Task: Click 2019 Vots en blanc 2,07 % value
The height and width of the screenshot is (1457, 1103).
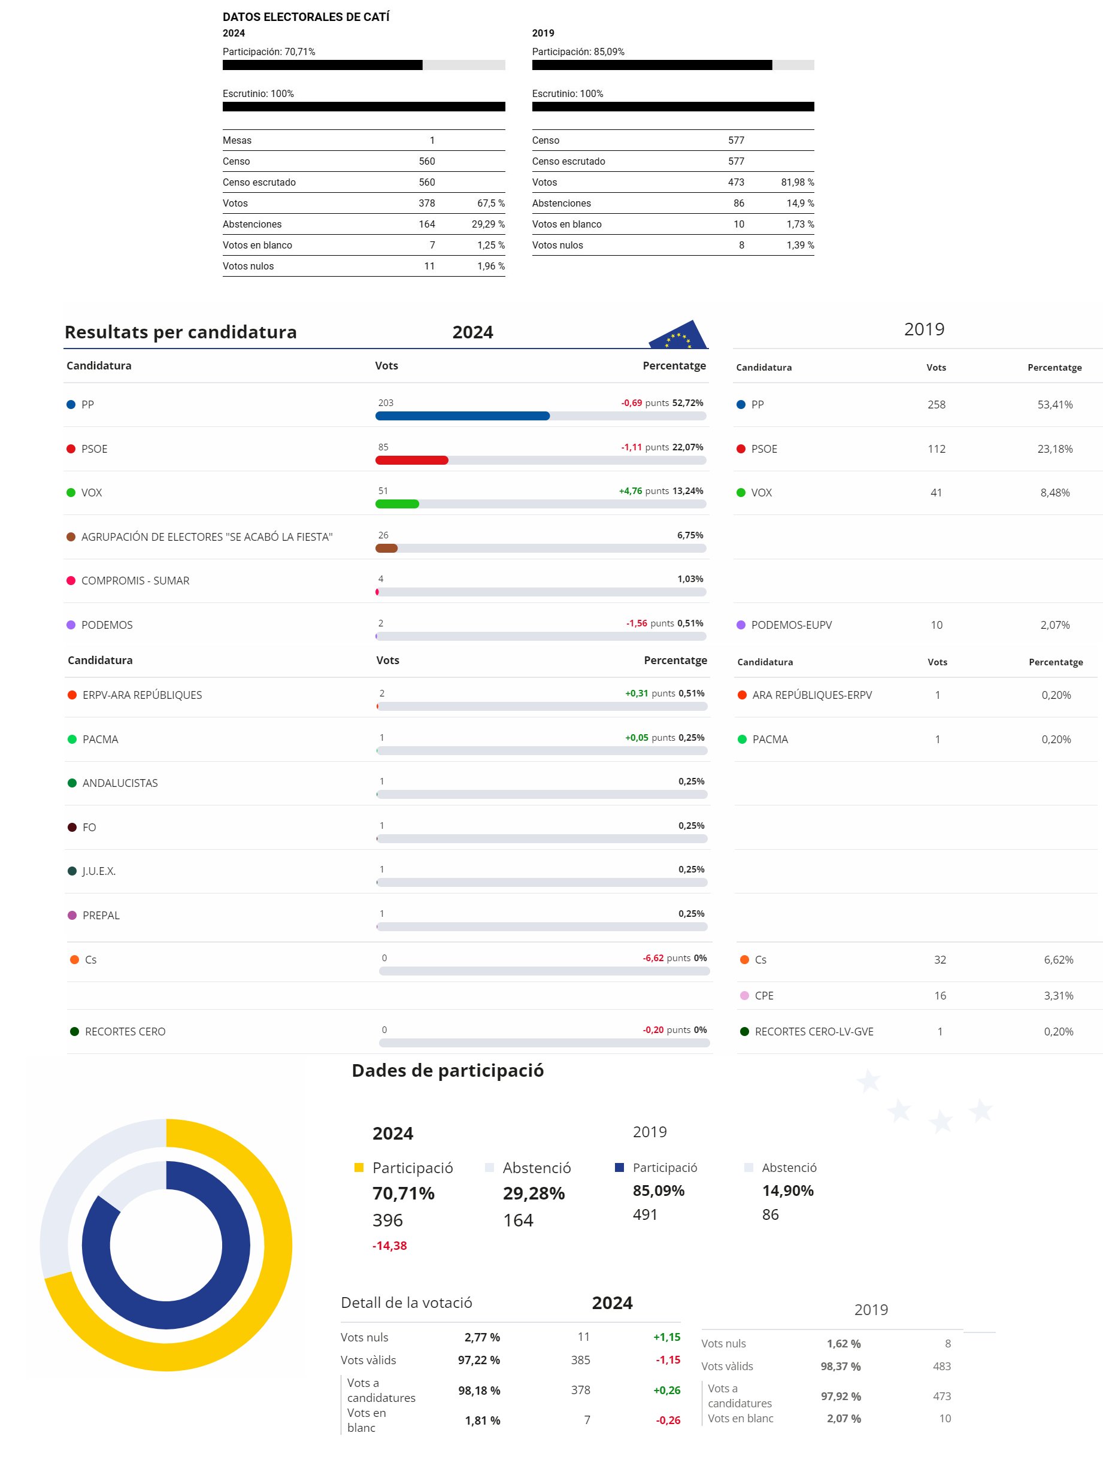Action: (x=844, y=1418)
